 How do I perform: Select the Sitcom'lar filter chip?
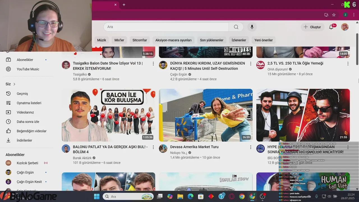(x=140, y=40)
